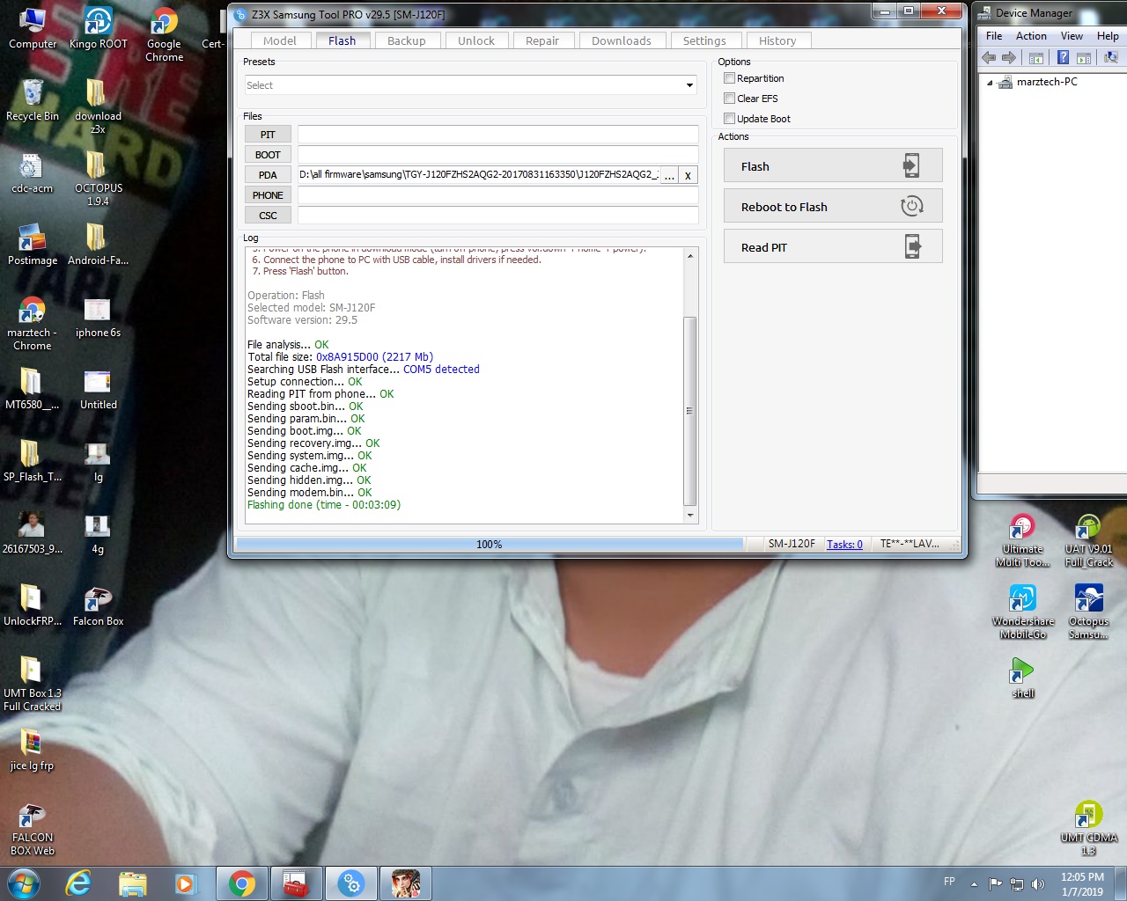The height and width of the screenshot is (901, 1127).
Task: Click the volume icon in system tray
Action: pos(1038,884)
